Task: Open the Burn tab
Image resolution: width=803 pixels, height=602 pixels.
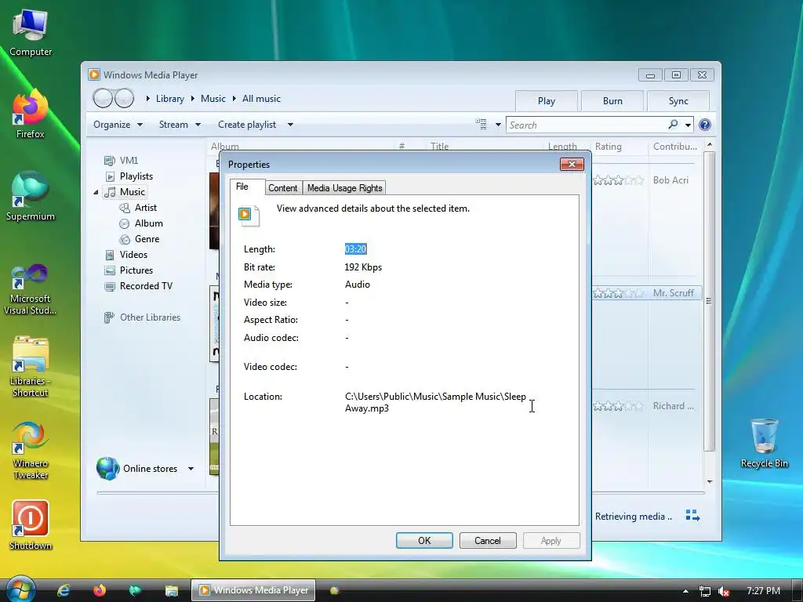Action: [x=612, y=101]
